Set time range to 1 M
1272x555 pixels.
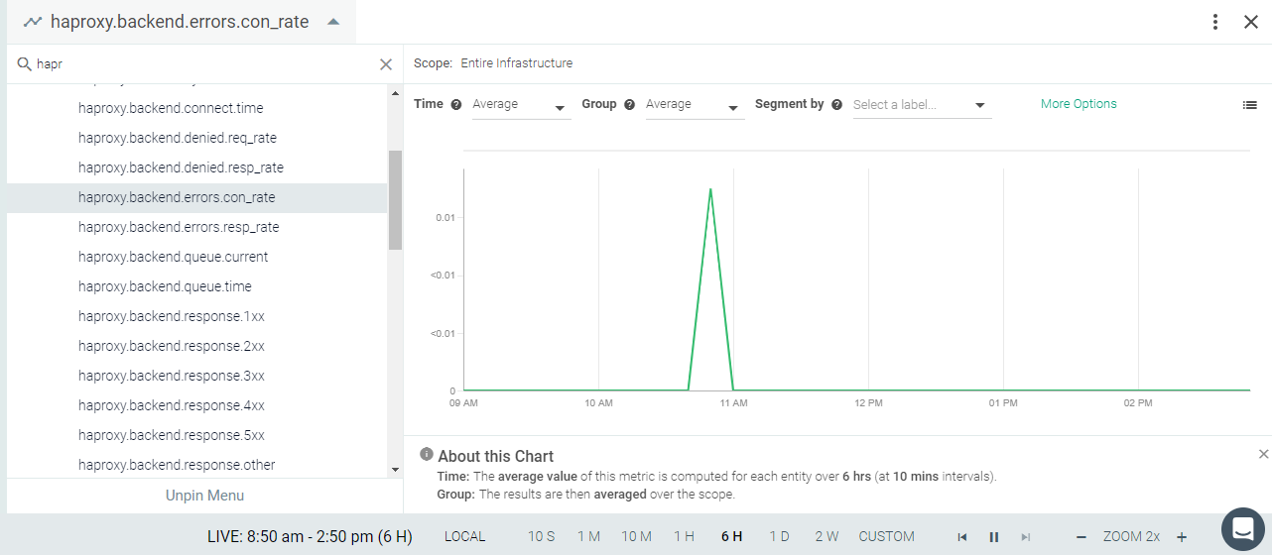click(589, 536)
